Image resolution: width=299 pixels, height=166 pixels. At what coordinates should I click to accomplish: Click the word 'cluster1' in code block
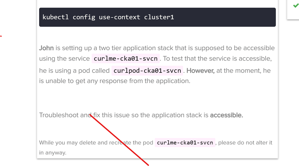tap(159, 17)
